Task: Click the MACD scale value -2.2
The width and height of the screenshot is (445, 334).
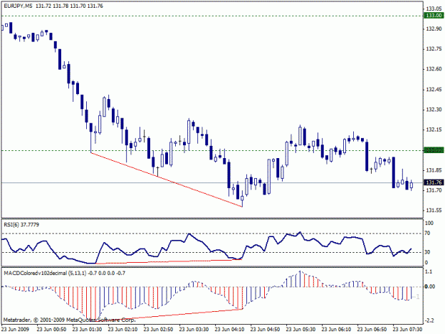Action: click(429, 320)
